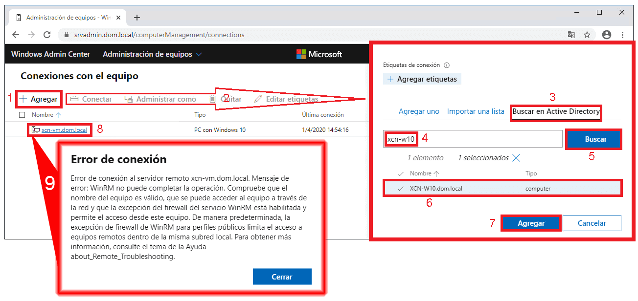Open Chrome's three-dot menu
This screenshot has height=301, width=638.
point(622,35)
